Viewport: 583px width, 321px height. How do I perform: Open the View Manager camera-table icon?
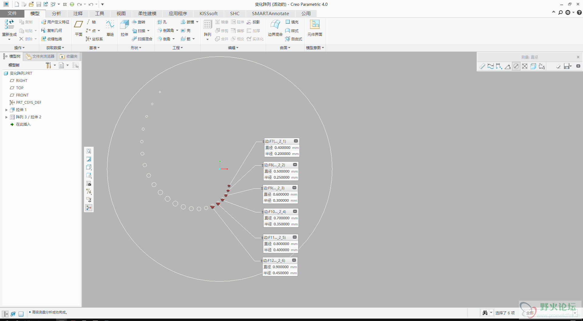[x=89, y=183]
